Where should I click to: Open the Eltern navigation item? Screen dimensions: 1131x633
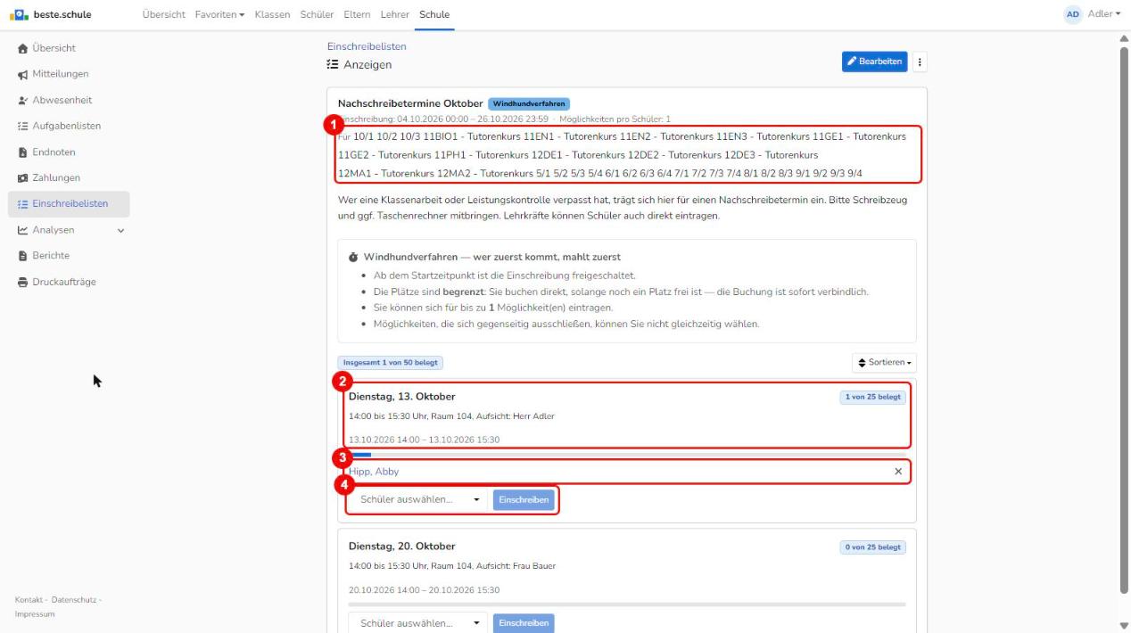coord(357,14)
